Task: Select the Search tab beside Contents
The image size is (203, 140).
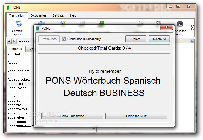Action: (x=30, y=49)
